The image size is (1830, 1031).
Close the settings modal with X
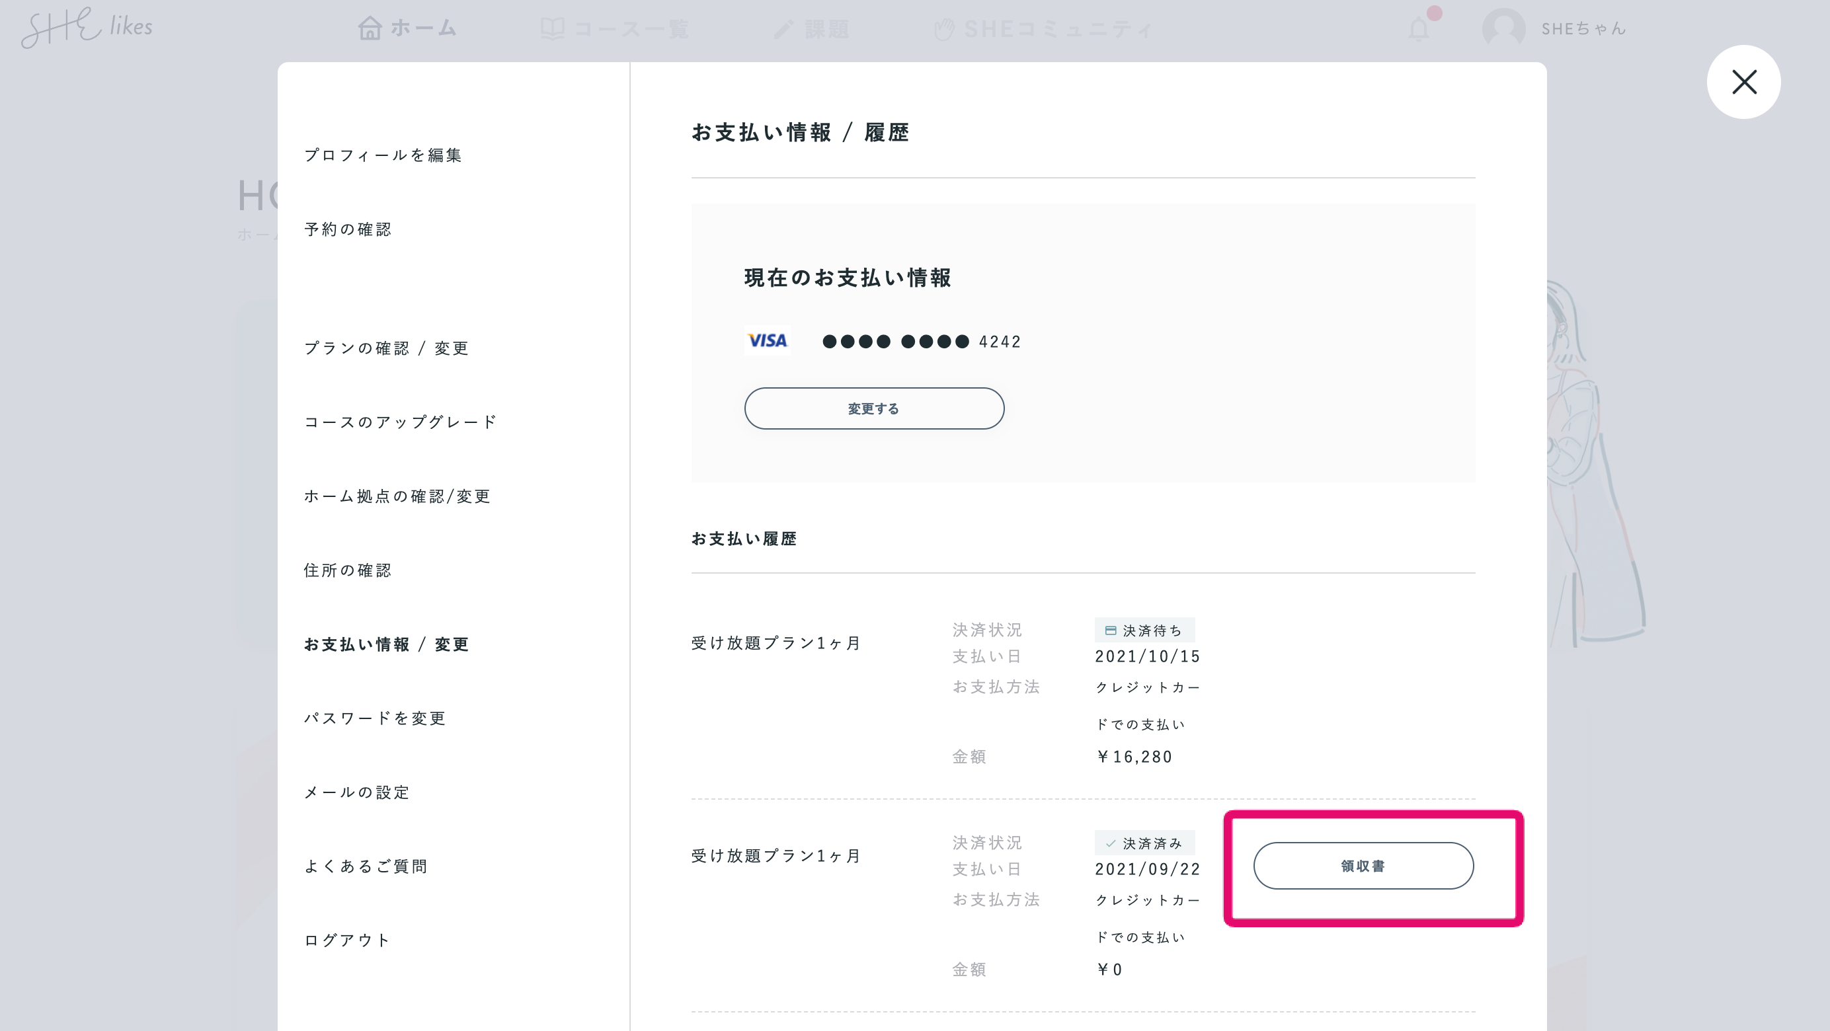click(x=1743, y=83)
